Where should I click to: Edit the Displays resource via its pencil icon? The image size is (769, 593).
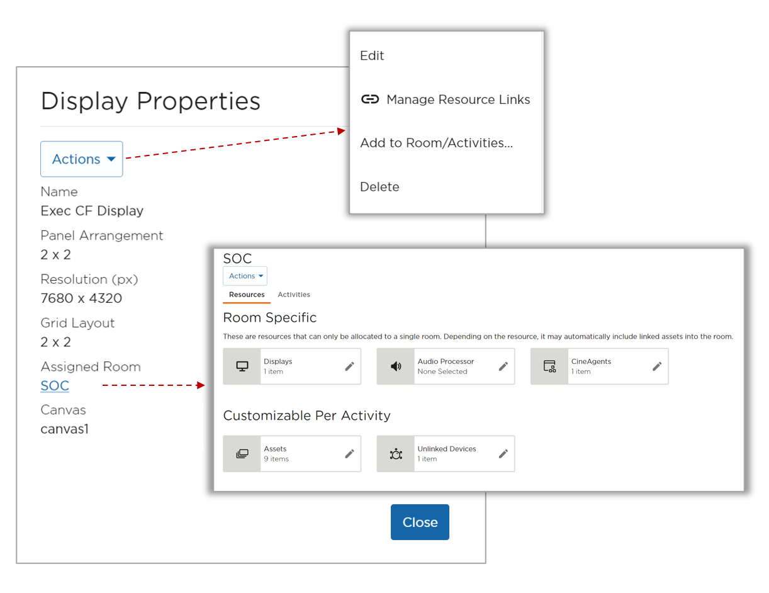click(x=351, y=366)
